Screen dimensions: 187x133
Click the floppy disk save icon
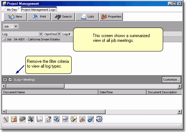click(x=14, y=119)
